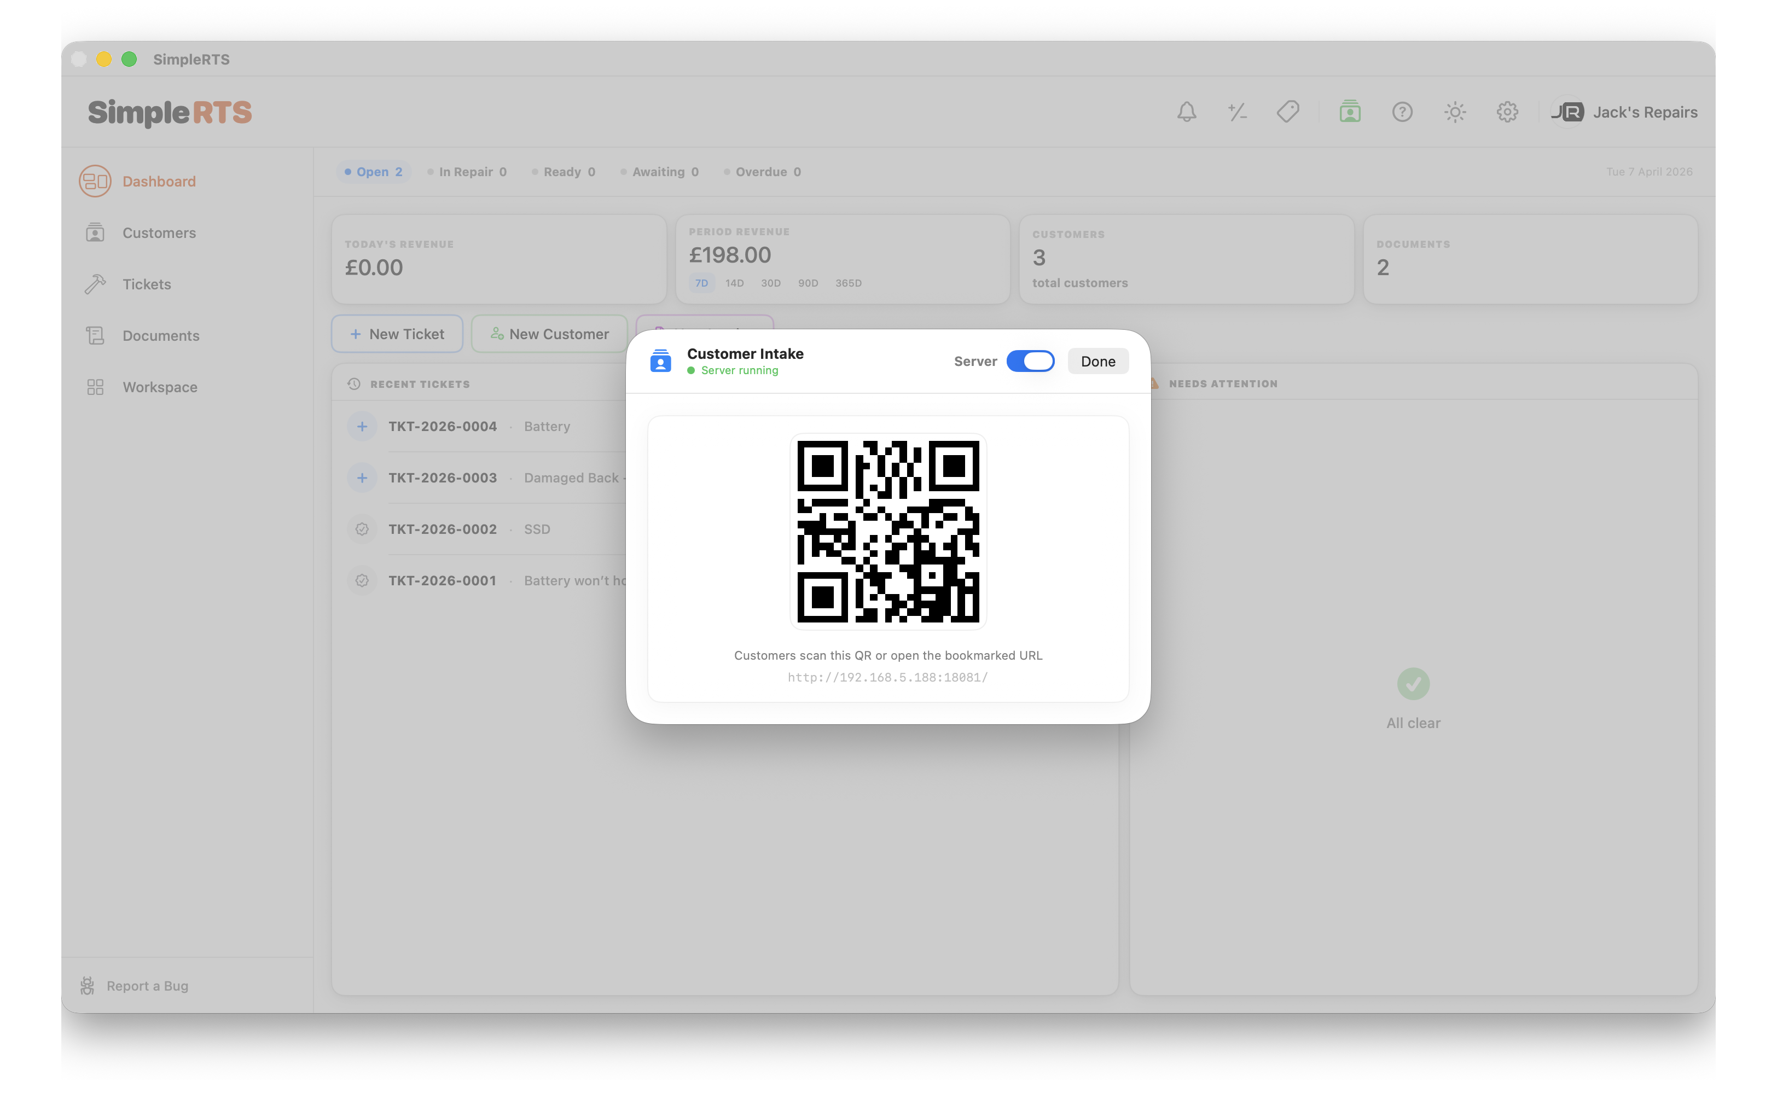This screenshot has height=1094, width=1777.
Task: Open the notifications bell
Action: [1187, 112]
